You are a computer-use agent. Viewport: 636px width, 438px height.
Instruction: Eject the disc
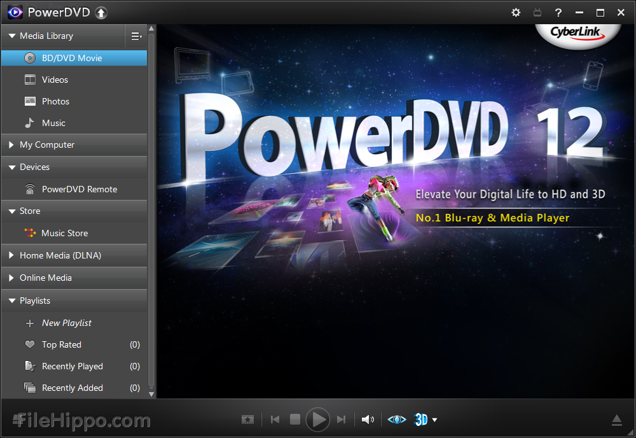click(x=616, y=420)
